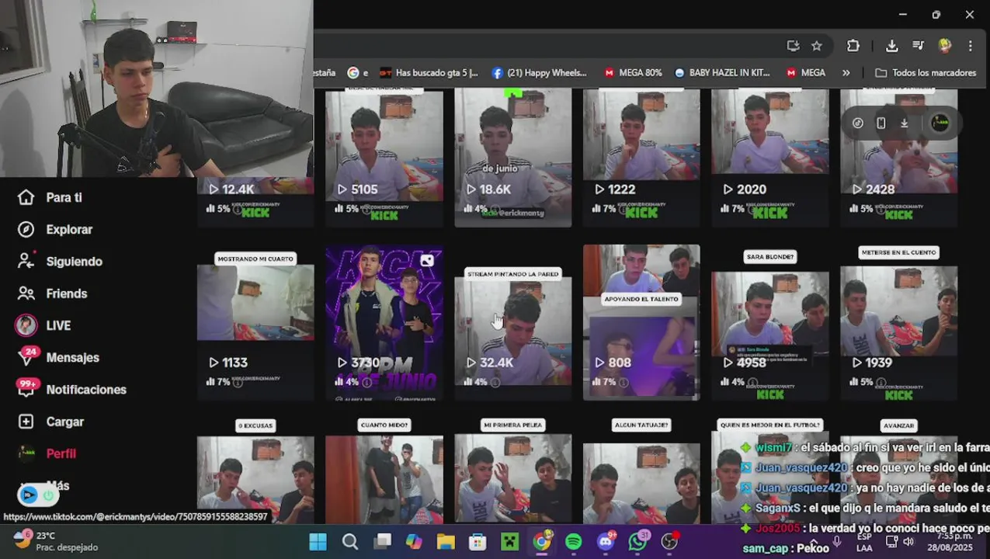Open the plain MEGA bookmark
The width and height of the screenshot is (990, 559).
tap(806, 72)
